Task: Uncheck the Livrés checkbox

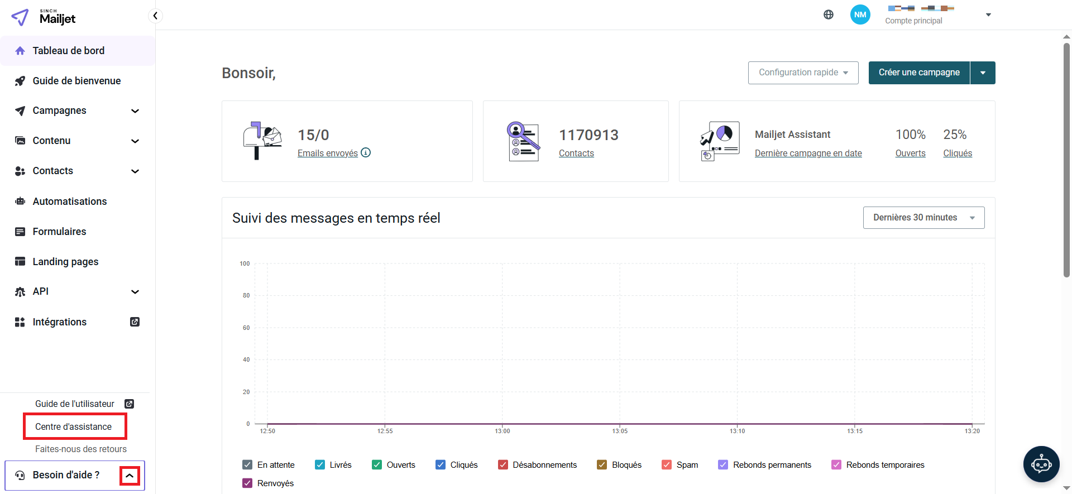Action: pyautogui.click(x=320, y=464)
